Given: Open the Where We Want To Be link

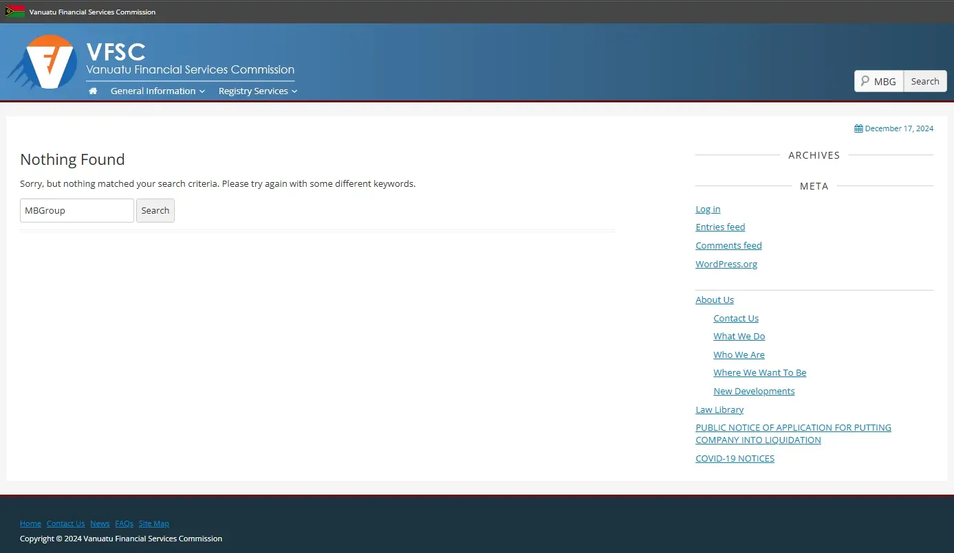Looking at the screenshot, I should (759, 372).
